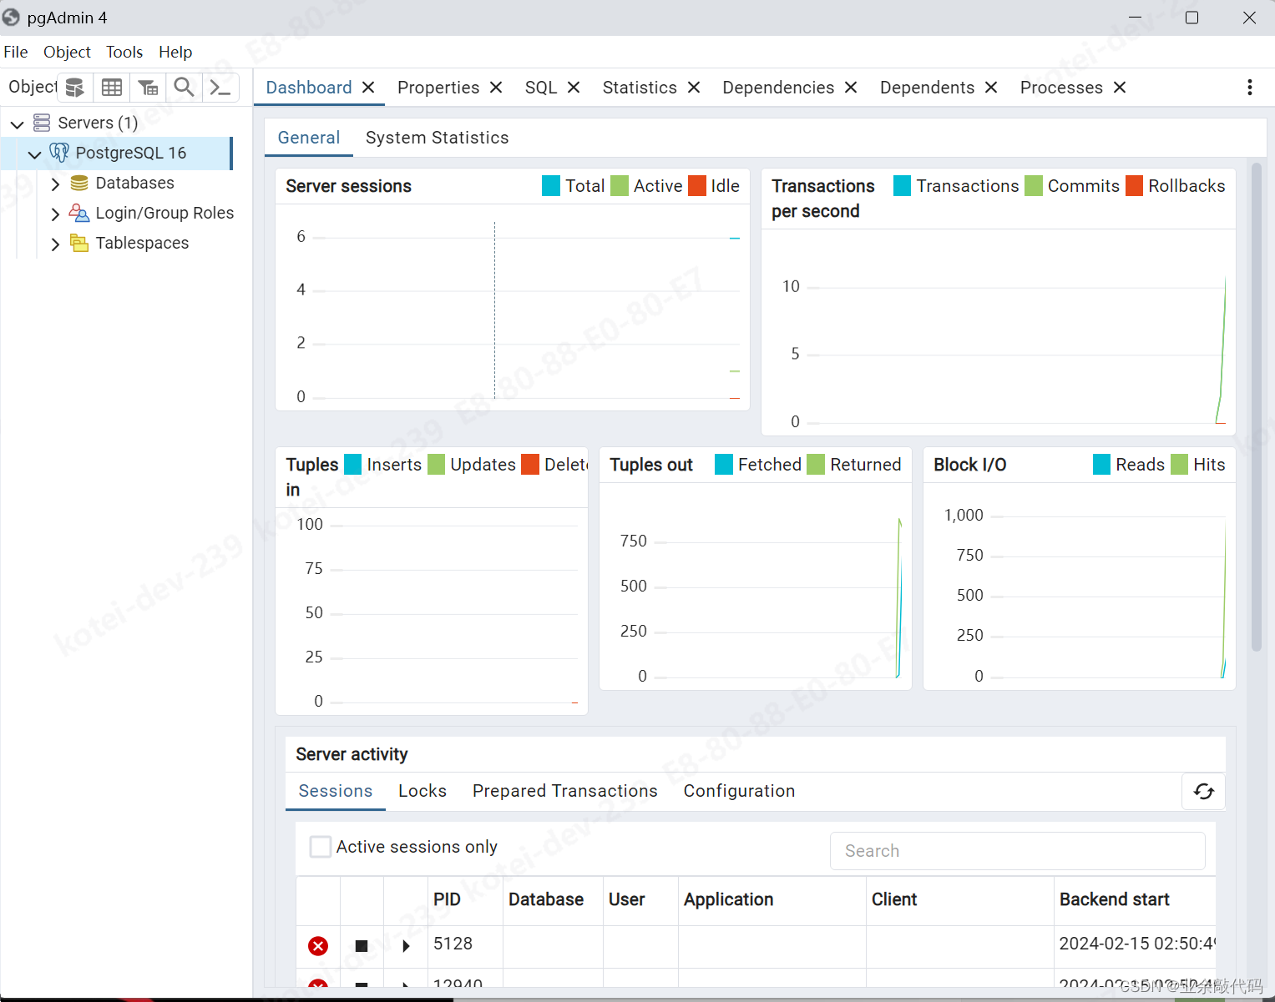Click the Filtered Rows toolbar icon
The image size is (1275, 1002).
coord(148,88)
